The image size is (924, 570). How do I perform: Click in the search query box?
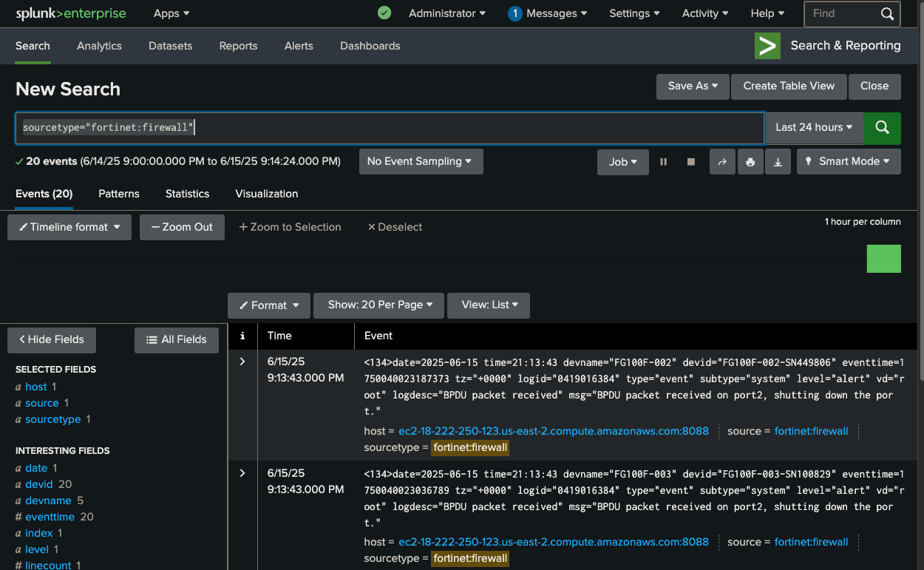click(x=390, y=128)
